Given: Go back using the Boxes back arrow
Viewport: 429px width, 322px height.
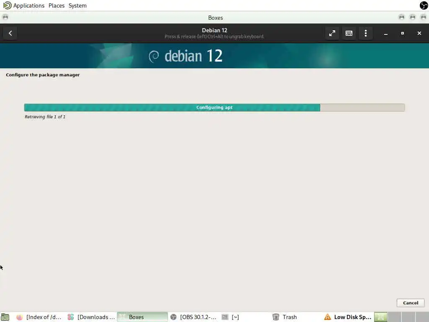Looking at the screenshot, I should 10,33.
